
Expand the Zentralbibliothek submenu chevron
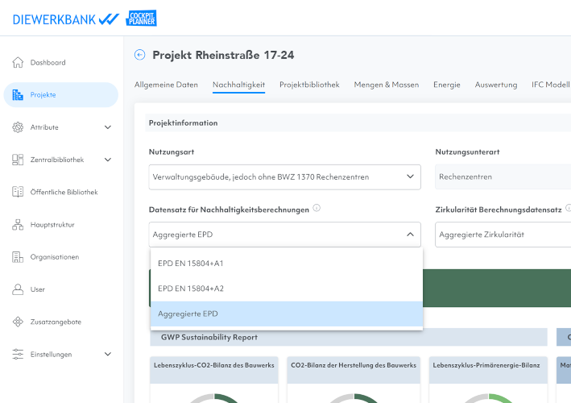click(108, 160)
